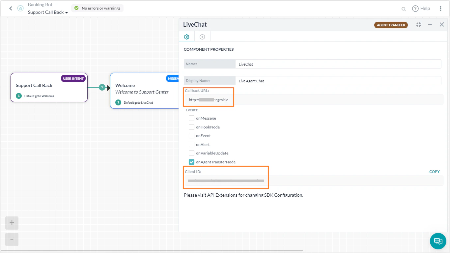Viewport: 450px width, 253px height.
Task: Click the No errors or warnings status pill
Action: (x=97, y=8)
